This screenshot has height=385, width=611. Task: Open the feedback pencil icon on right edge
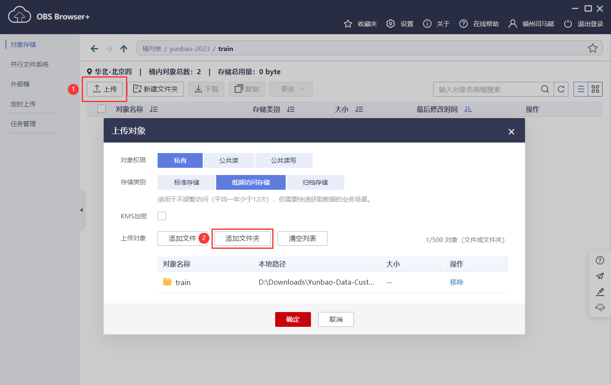[x=600, y=292]
